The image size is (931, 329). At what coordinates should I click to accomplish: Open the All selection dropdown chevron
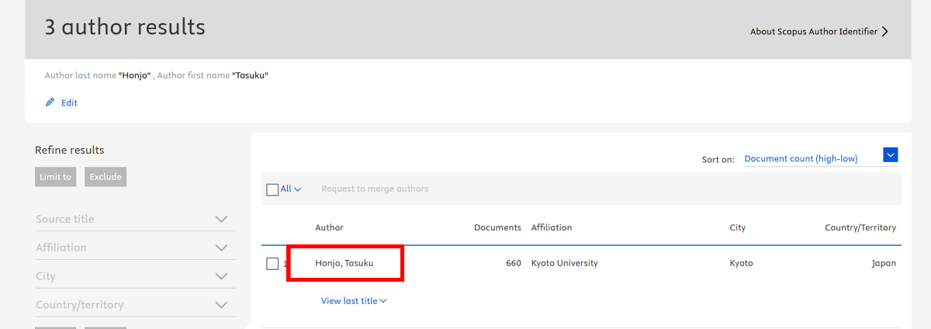[x=298, y=189]
